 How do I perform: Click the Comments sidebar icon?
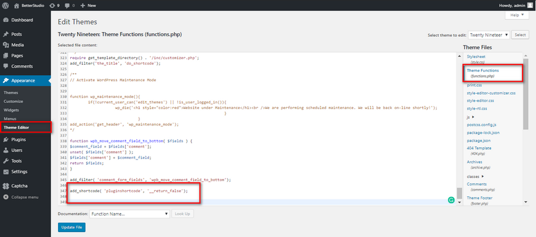6,66
